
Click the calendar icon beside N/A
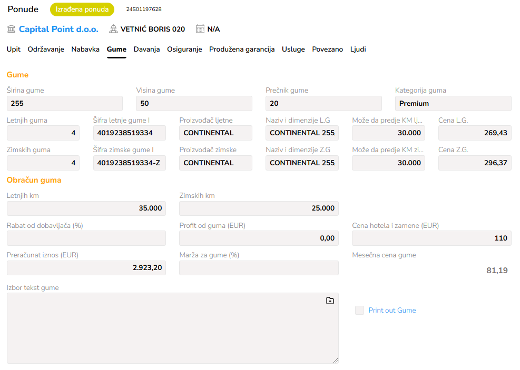200,29
